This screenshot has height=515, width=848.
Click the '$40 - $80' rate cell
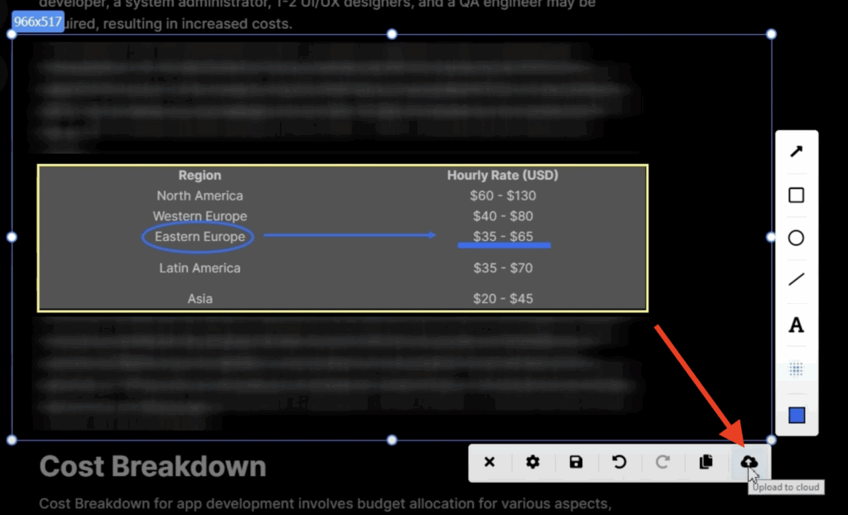(x=503, y=216)
